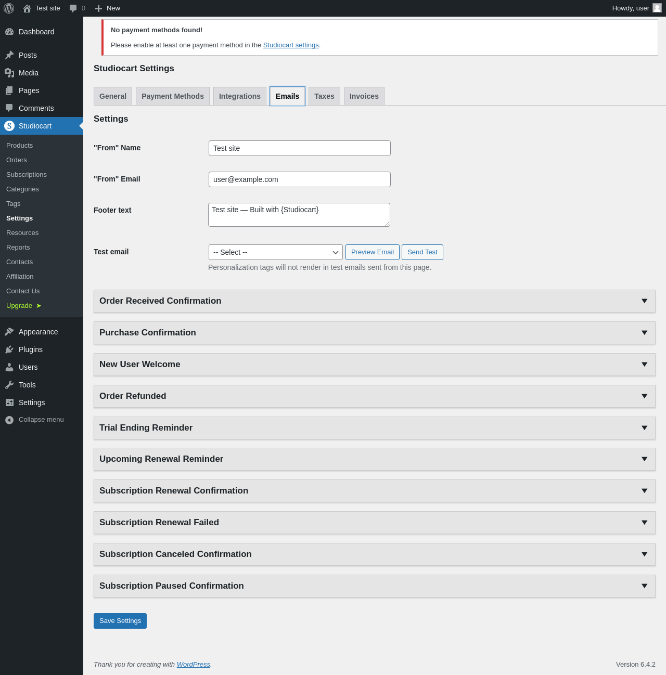This screenshot has height=675, width=666.
Task: Click the user avatar icon
Action: [657, 8]
